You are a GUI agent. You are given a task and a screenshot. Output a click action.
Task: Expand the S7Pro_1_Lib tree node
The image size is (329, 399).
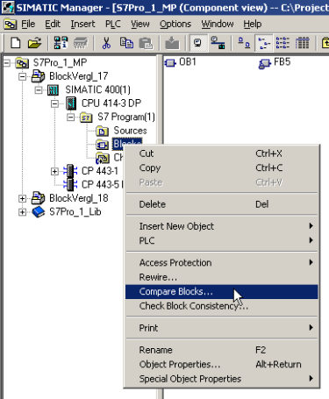click(22, 212)
